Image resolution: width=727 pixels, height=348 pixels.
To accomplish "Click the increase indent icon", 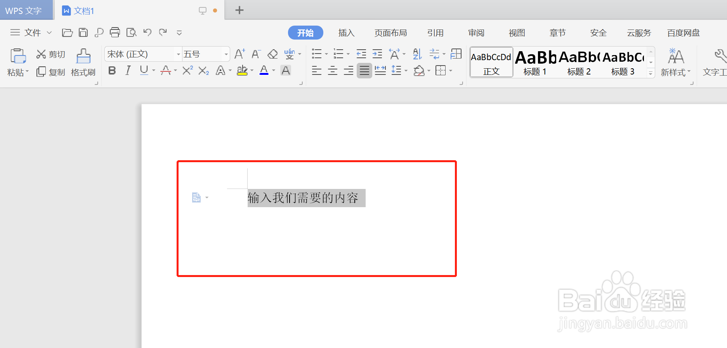I will [x=377, y=54].
